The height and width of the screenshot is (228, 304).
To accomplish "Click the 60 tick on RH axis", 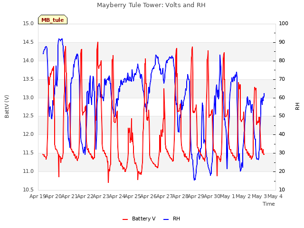I will pyautogui.click(x=282, y=97).
